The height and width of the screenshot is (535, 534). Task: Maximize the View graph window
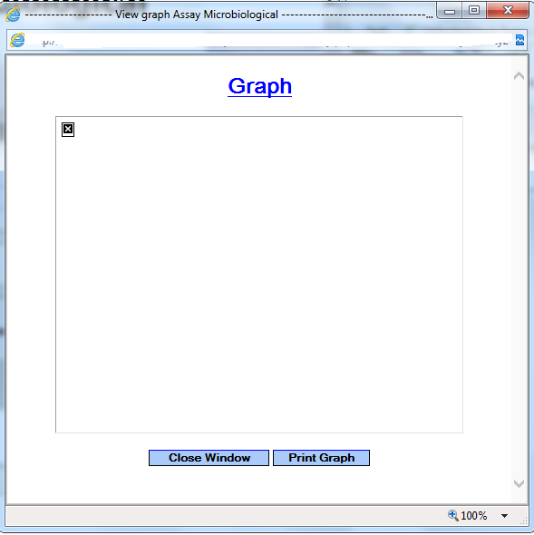(474, 11)
